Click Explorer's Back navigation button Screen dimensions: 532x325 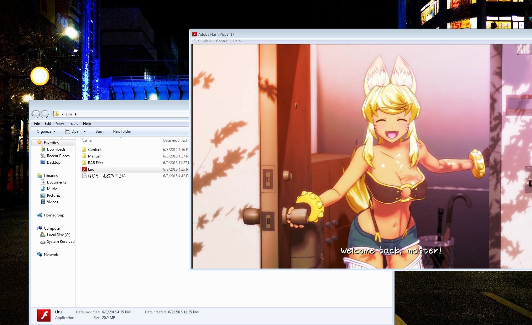[x=36, y=114]
